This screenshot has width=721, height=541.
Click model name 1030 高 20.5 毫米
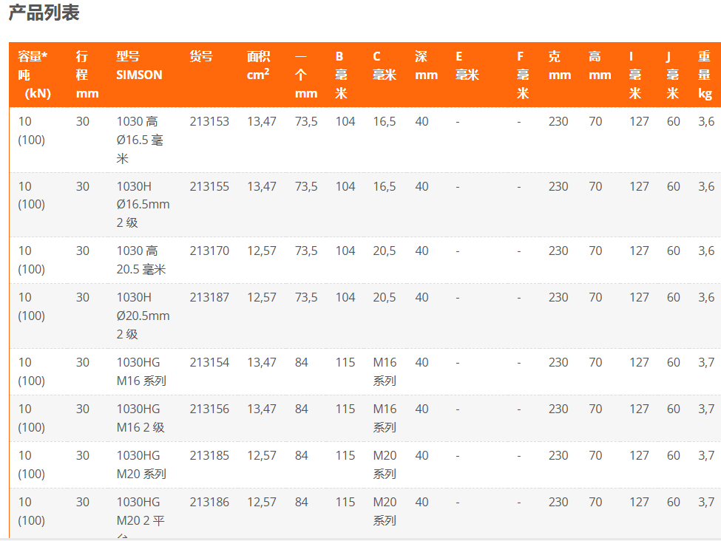click(x=141, y=259)
